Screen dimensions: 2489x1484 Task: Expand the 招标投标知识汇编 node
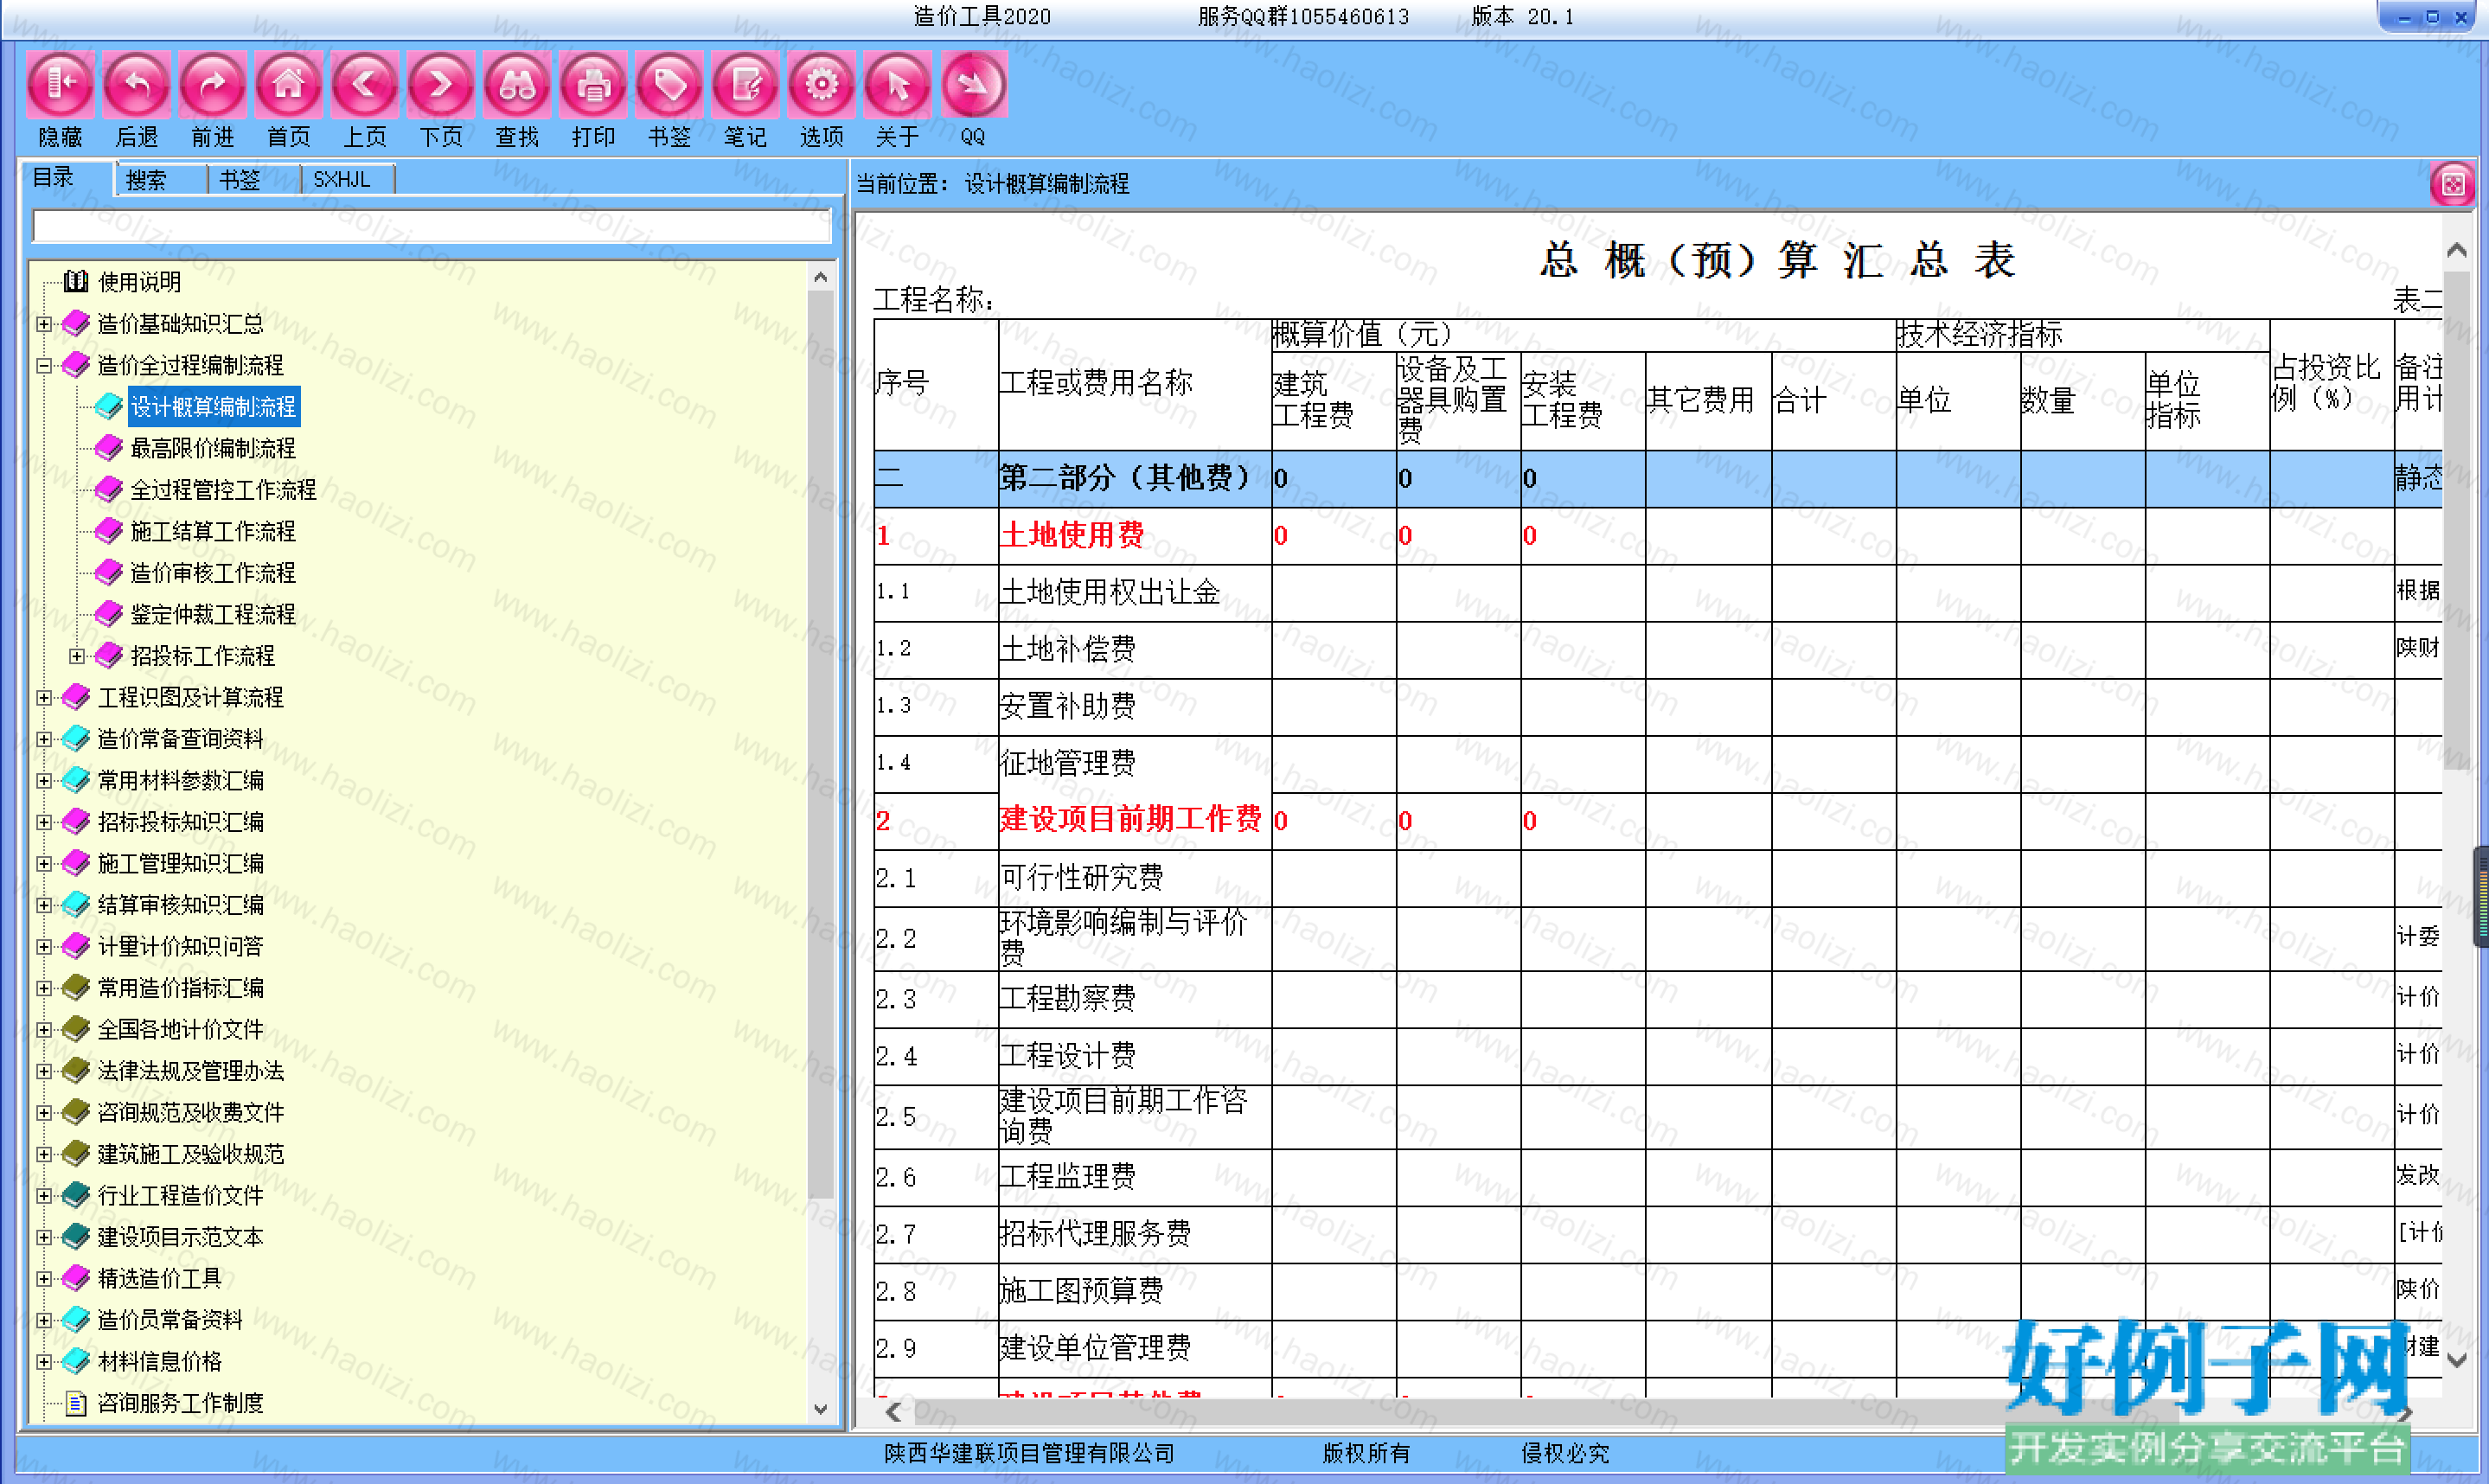[44, 822]
